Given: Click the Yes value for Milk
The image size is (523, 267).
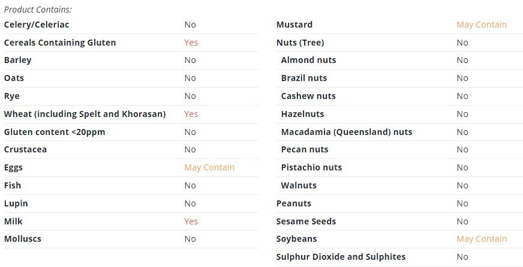Looking at the screenshot, I should click(191, 221).
